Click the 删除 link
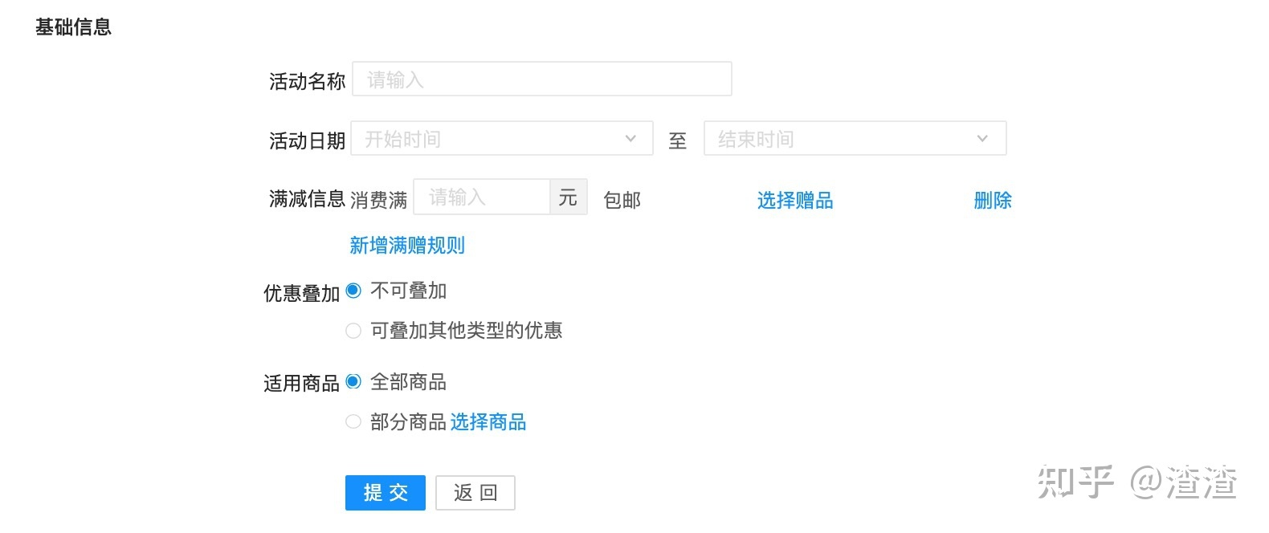1269x533 pixels. (993, 200)
